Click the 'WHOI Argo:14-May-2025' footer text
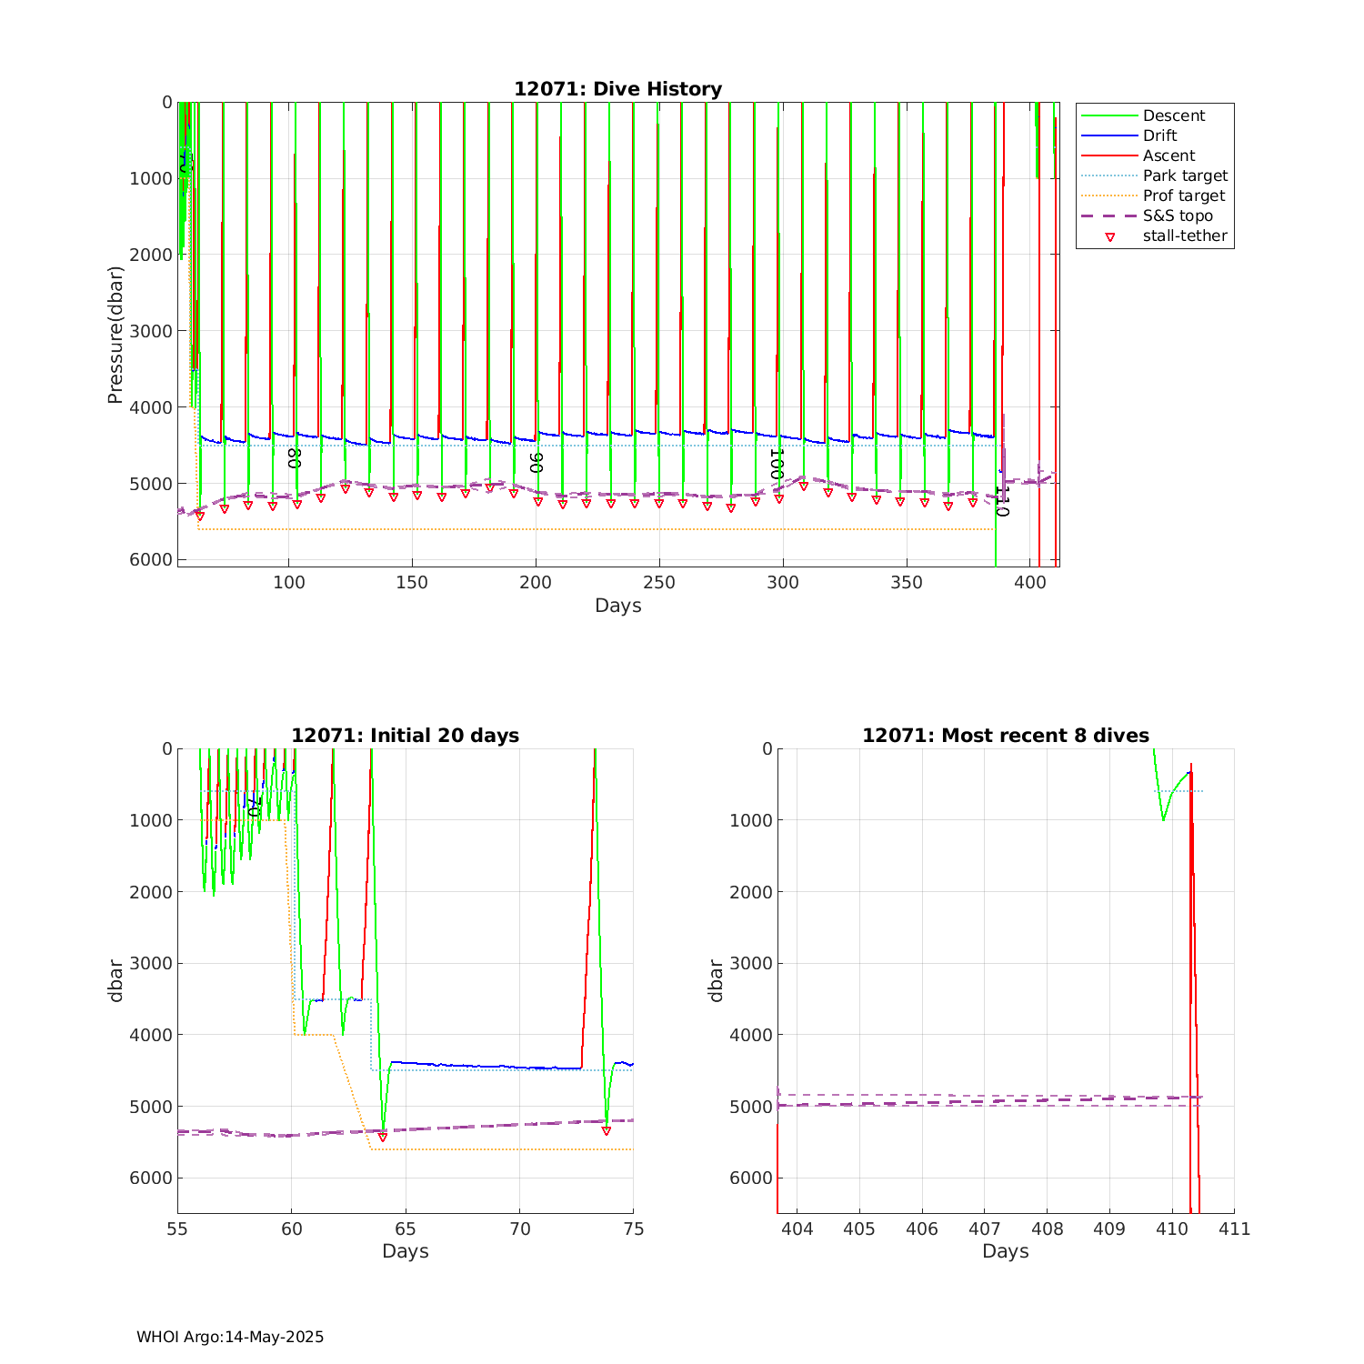The image size is (1364, 1364). pos(230,1337)
